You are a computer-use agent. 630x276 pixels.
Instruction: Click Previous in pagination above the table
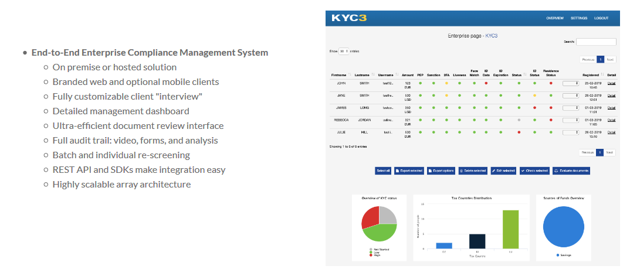pos(588,59)
